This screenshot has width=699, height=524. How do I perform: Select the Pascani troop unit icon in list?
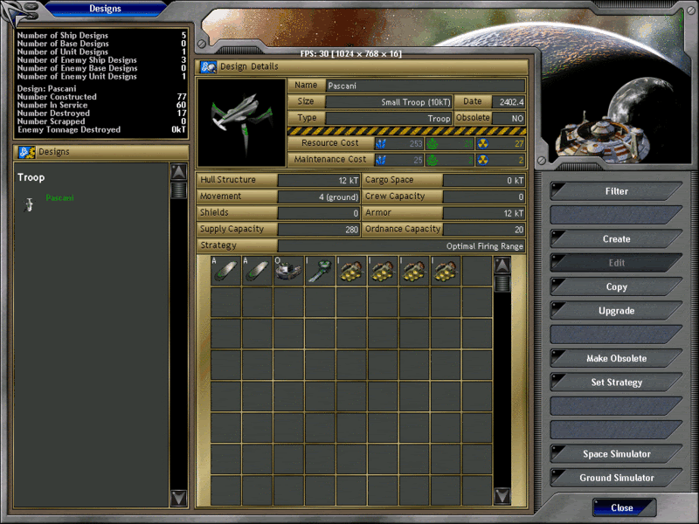click(x=29, y=204)
